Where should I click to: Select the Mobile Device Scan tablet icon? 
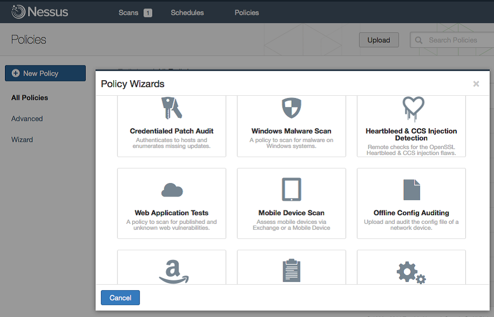click(291, 189)
